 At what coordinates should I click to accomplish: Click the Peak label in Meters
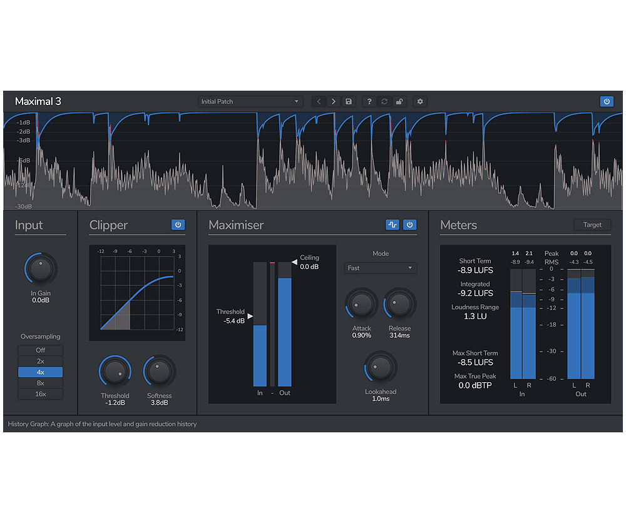pyautogui.click(x=552, y=254)
